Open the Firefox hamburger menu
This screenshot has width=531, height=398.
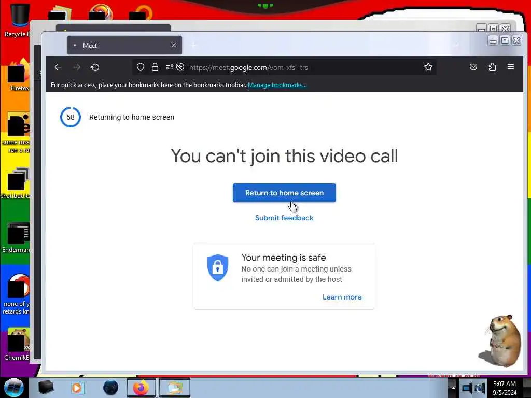click(x=511, y=67)
